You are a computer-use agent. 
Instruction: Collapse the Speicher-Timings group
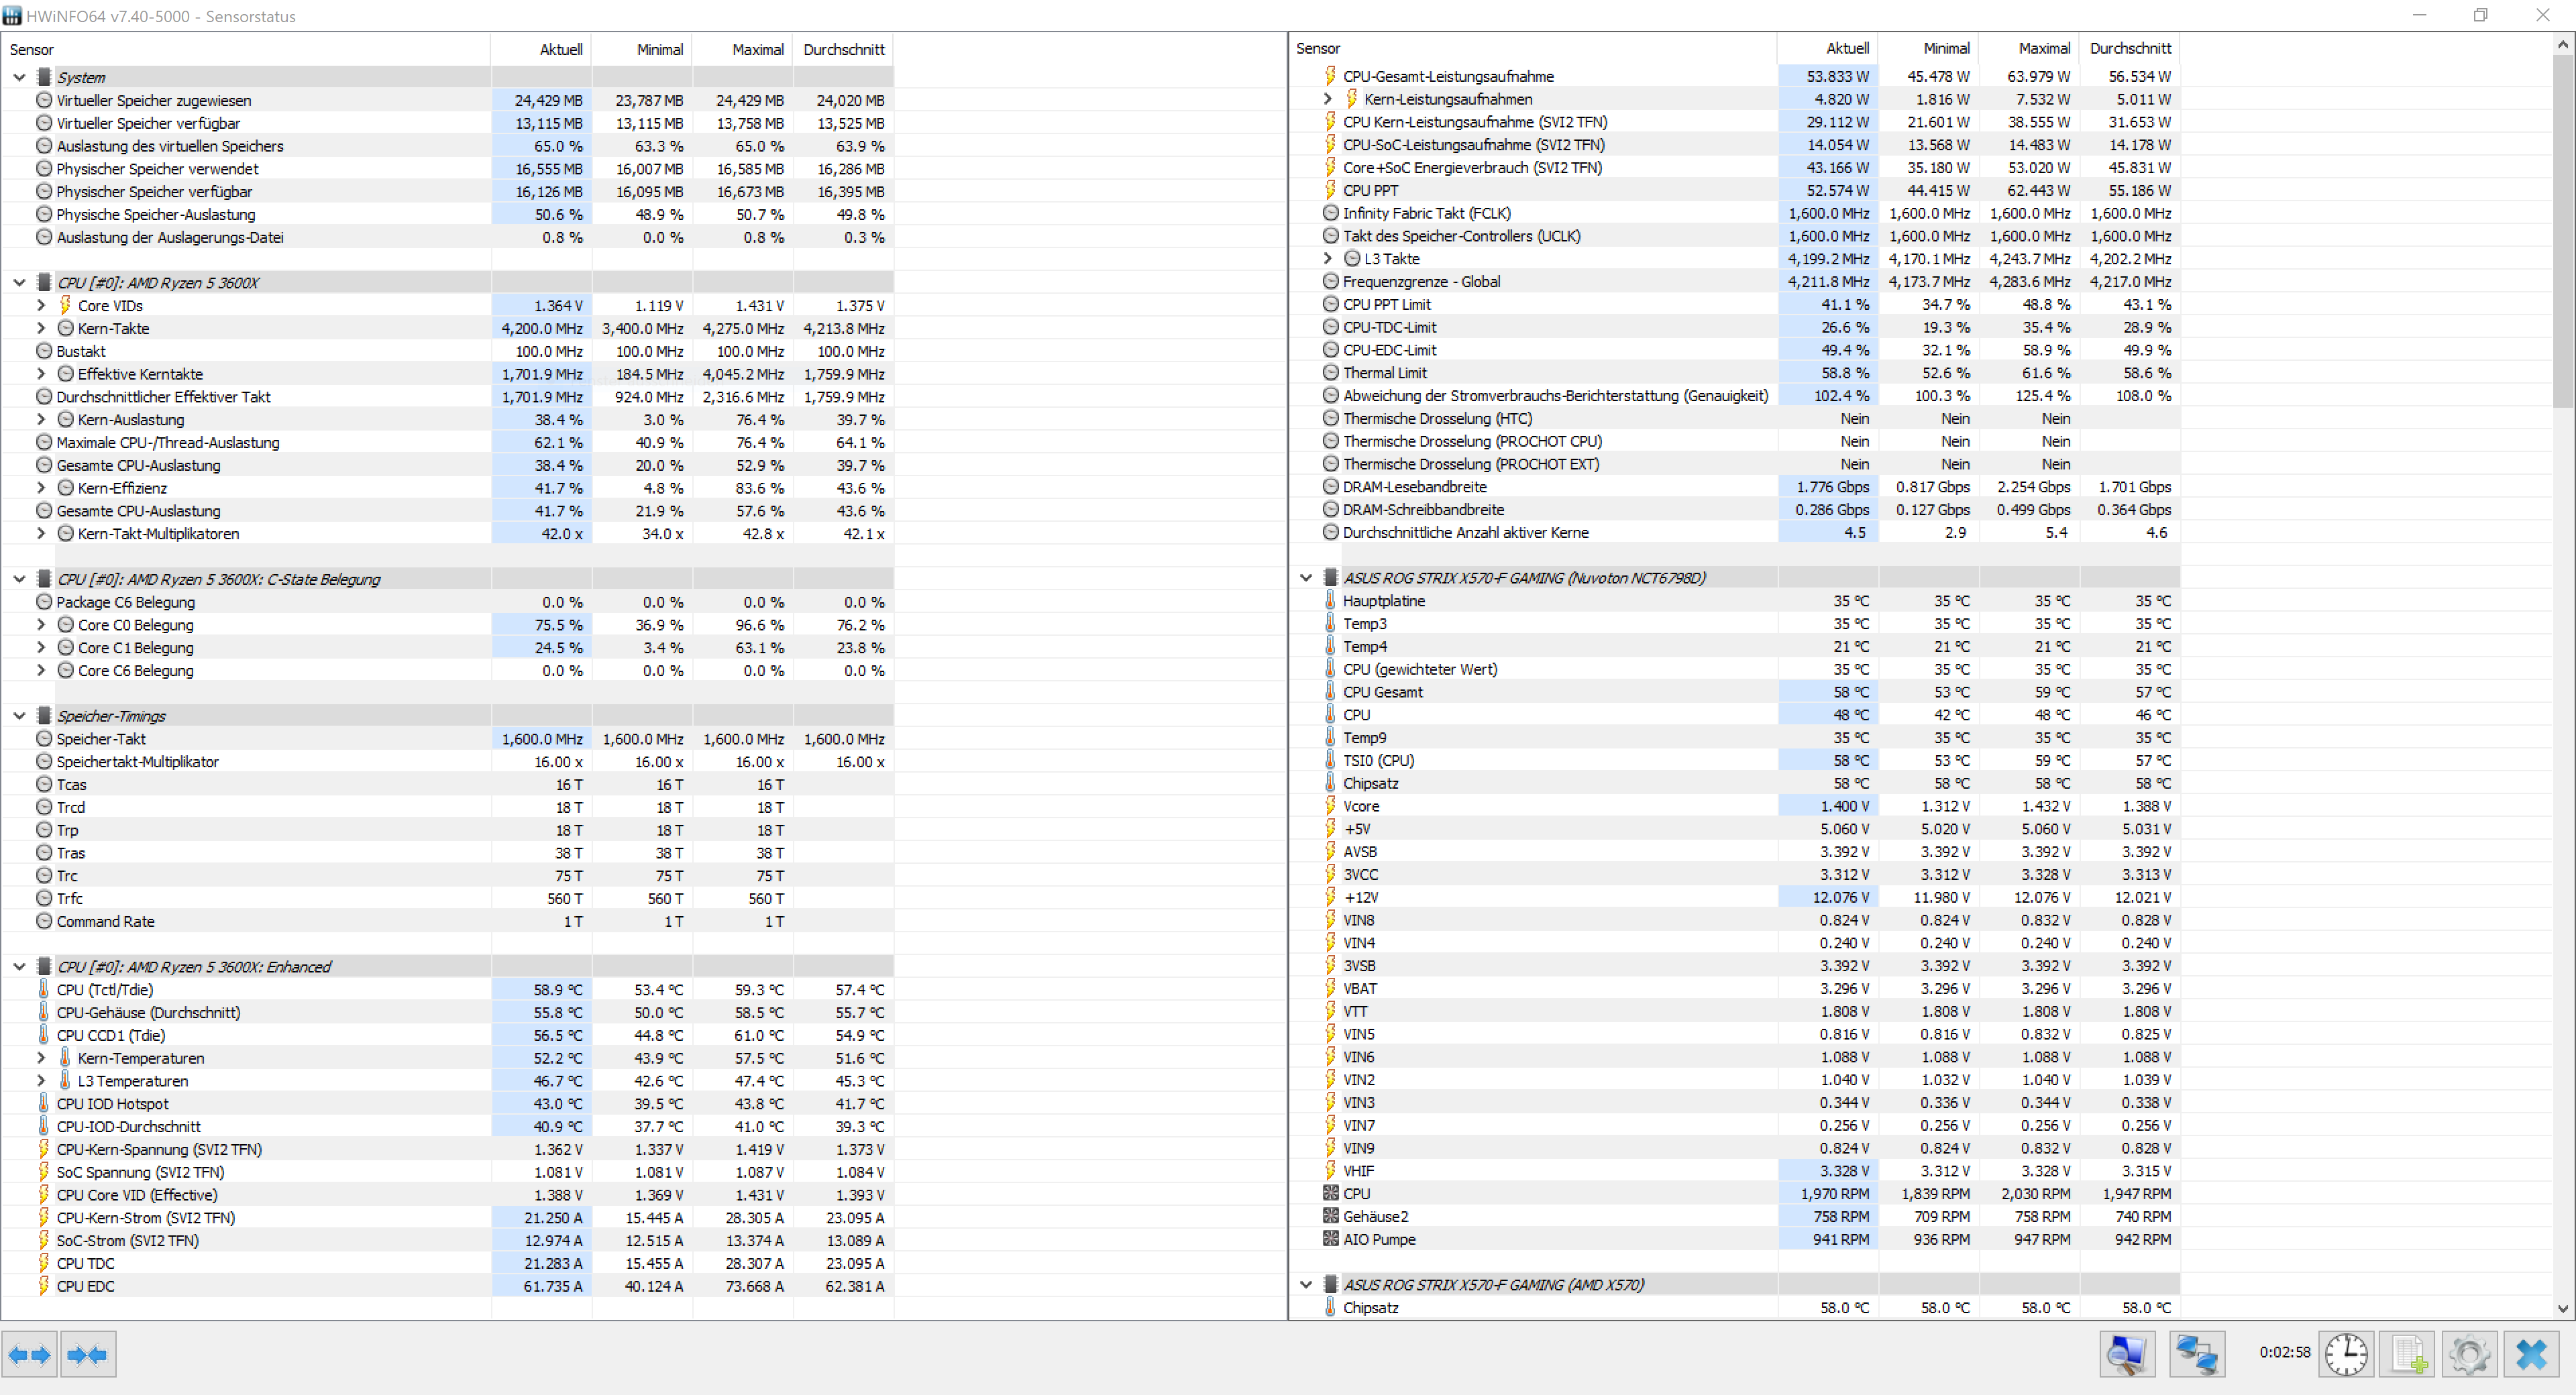pyautogui.click(x=19, y=715)
